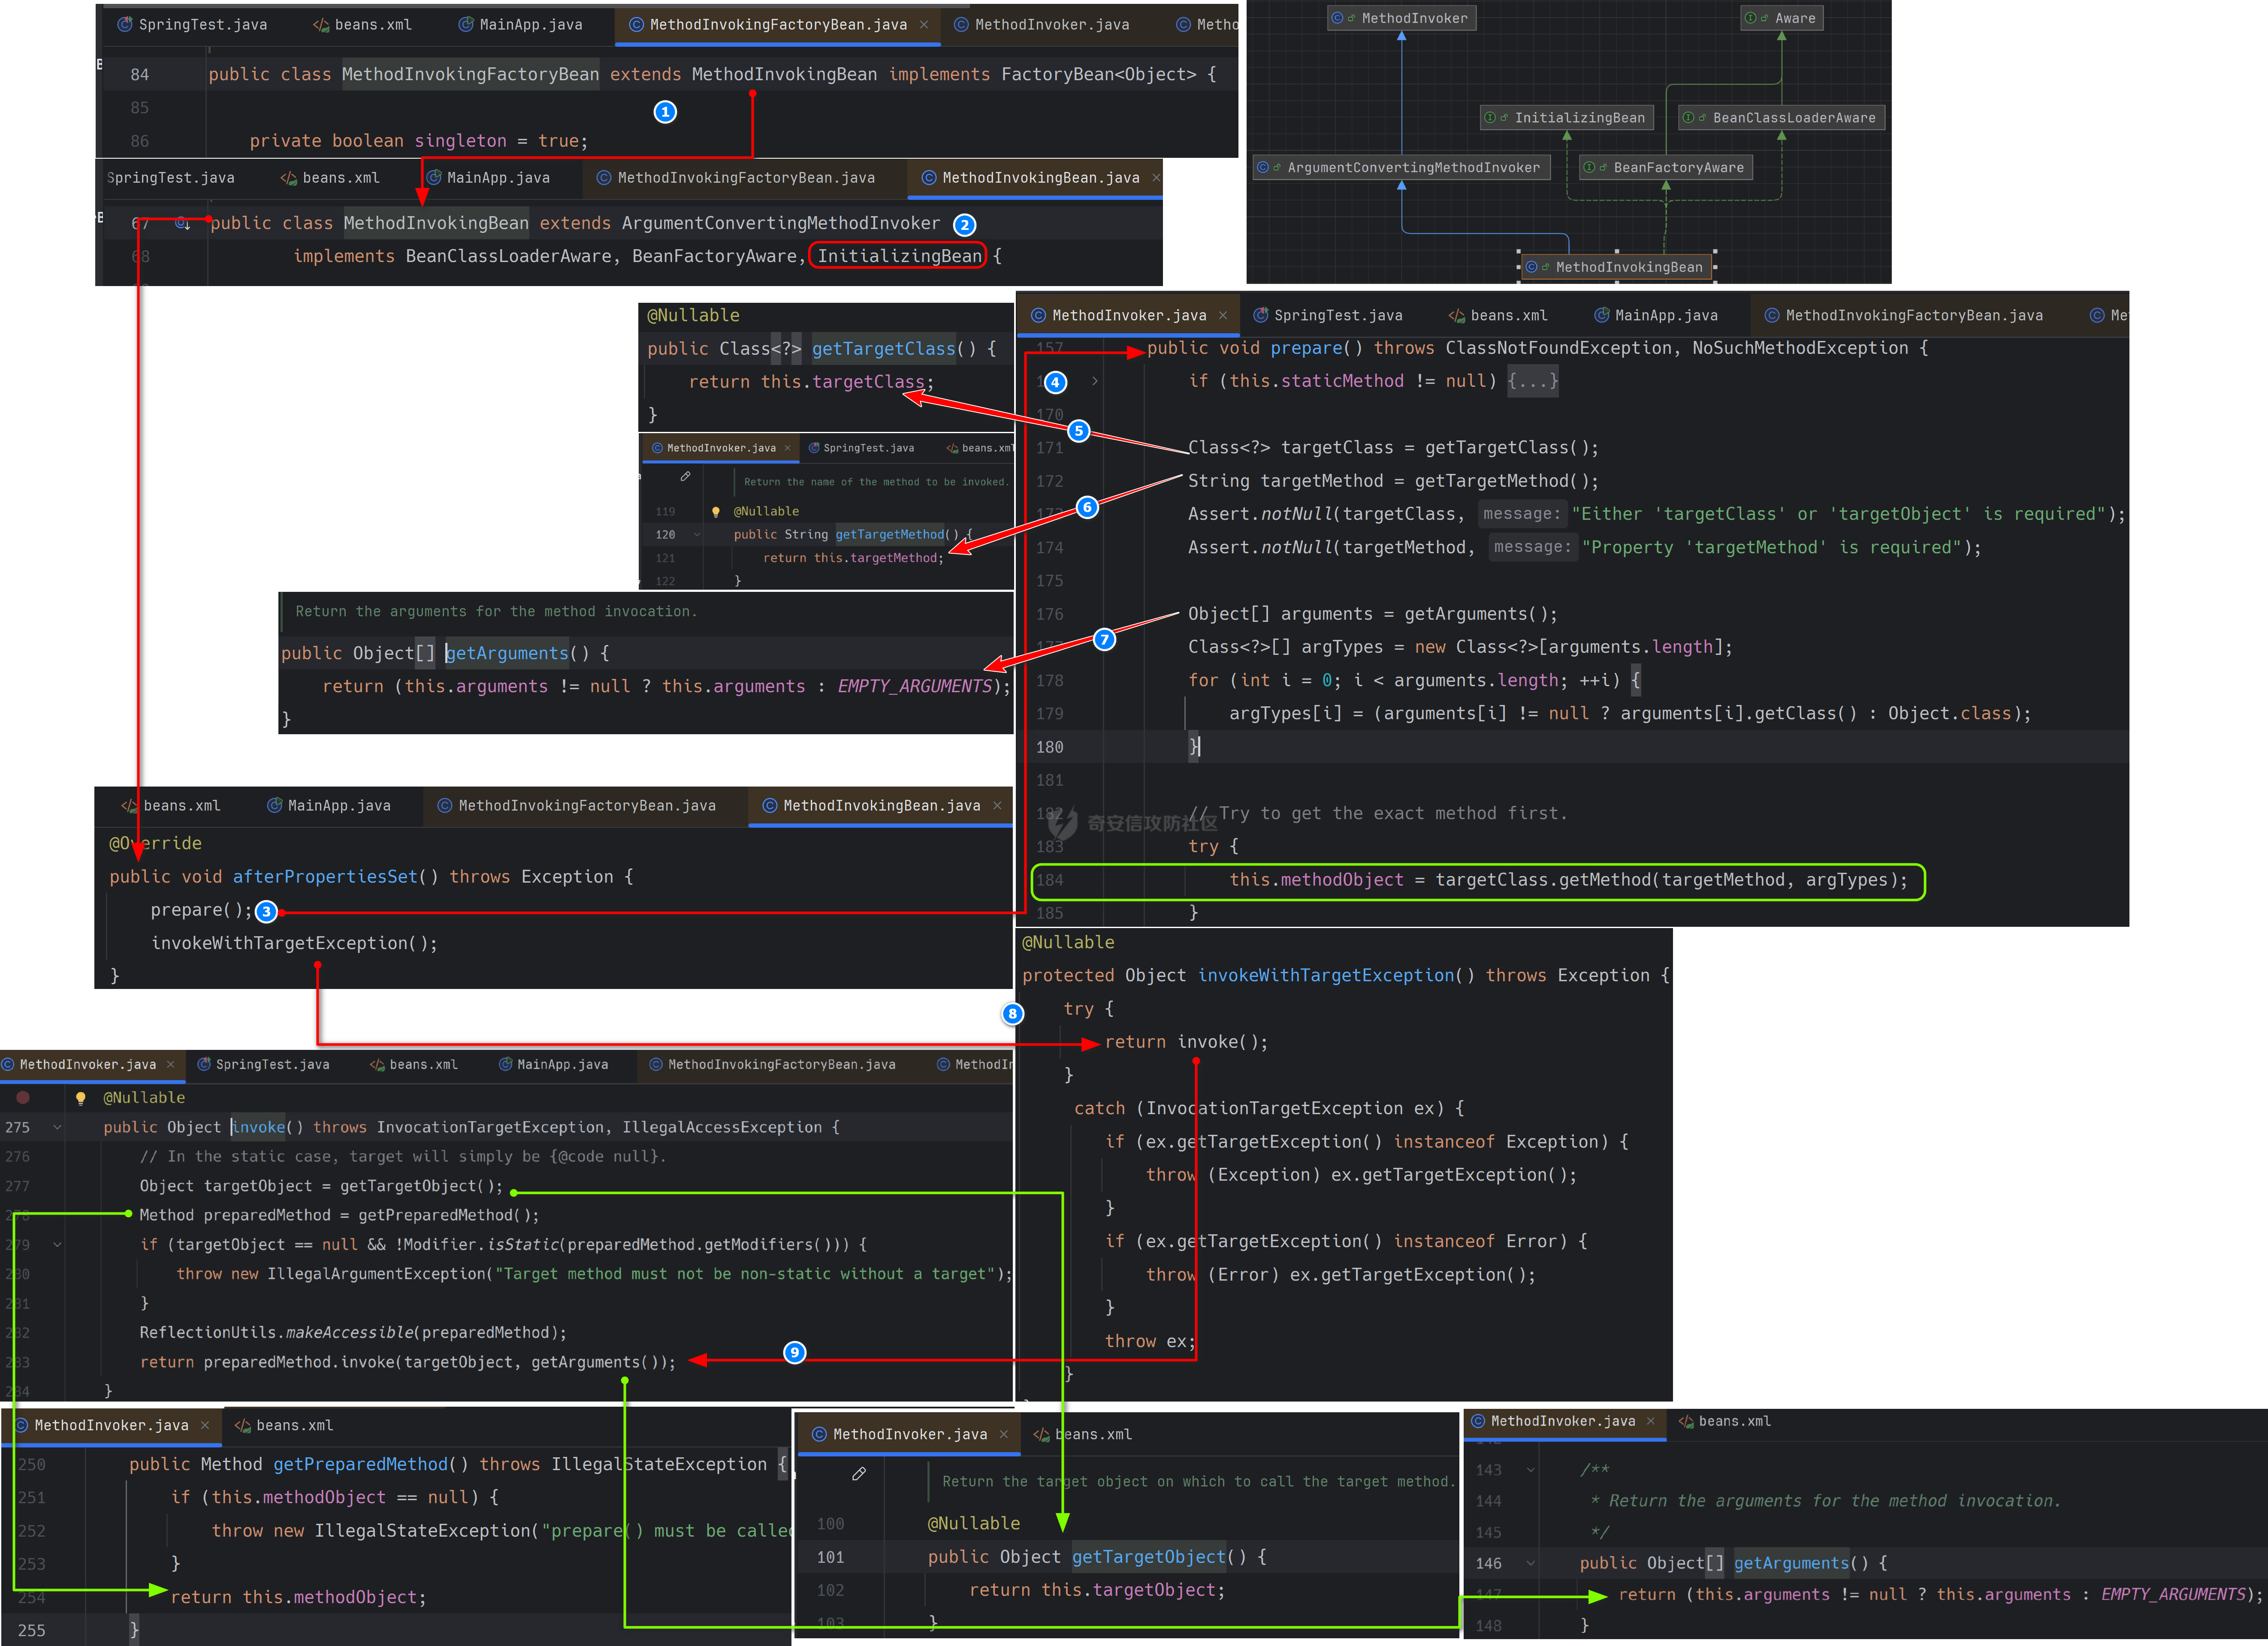Screen dimensions: 2268x1646
Task: Open the MainApp.java tab above the invoke() method
Action: 553,1064
